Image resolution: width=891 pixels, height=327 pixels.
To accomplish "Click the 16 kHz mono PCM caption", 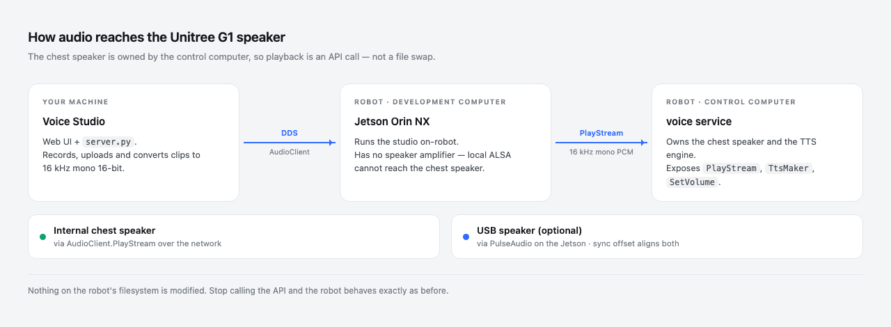I will click(601, 152).
